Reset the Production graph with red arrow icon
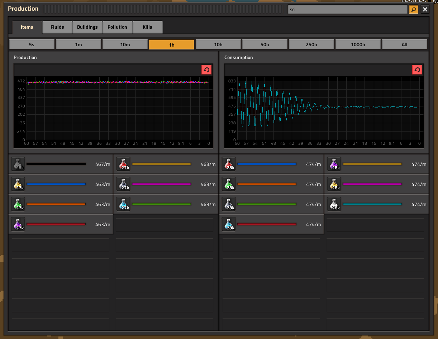The image size is (438, 339). pyautogui.click(x=206, y=70)
